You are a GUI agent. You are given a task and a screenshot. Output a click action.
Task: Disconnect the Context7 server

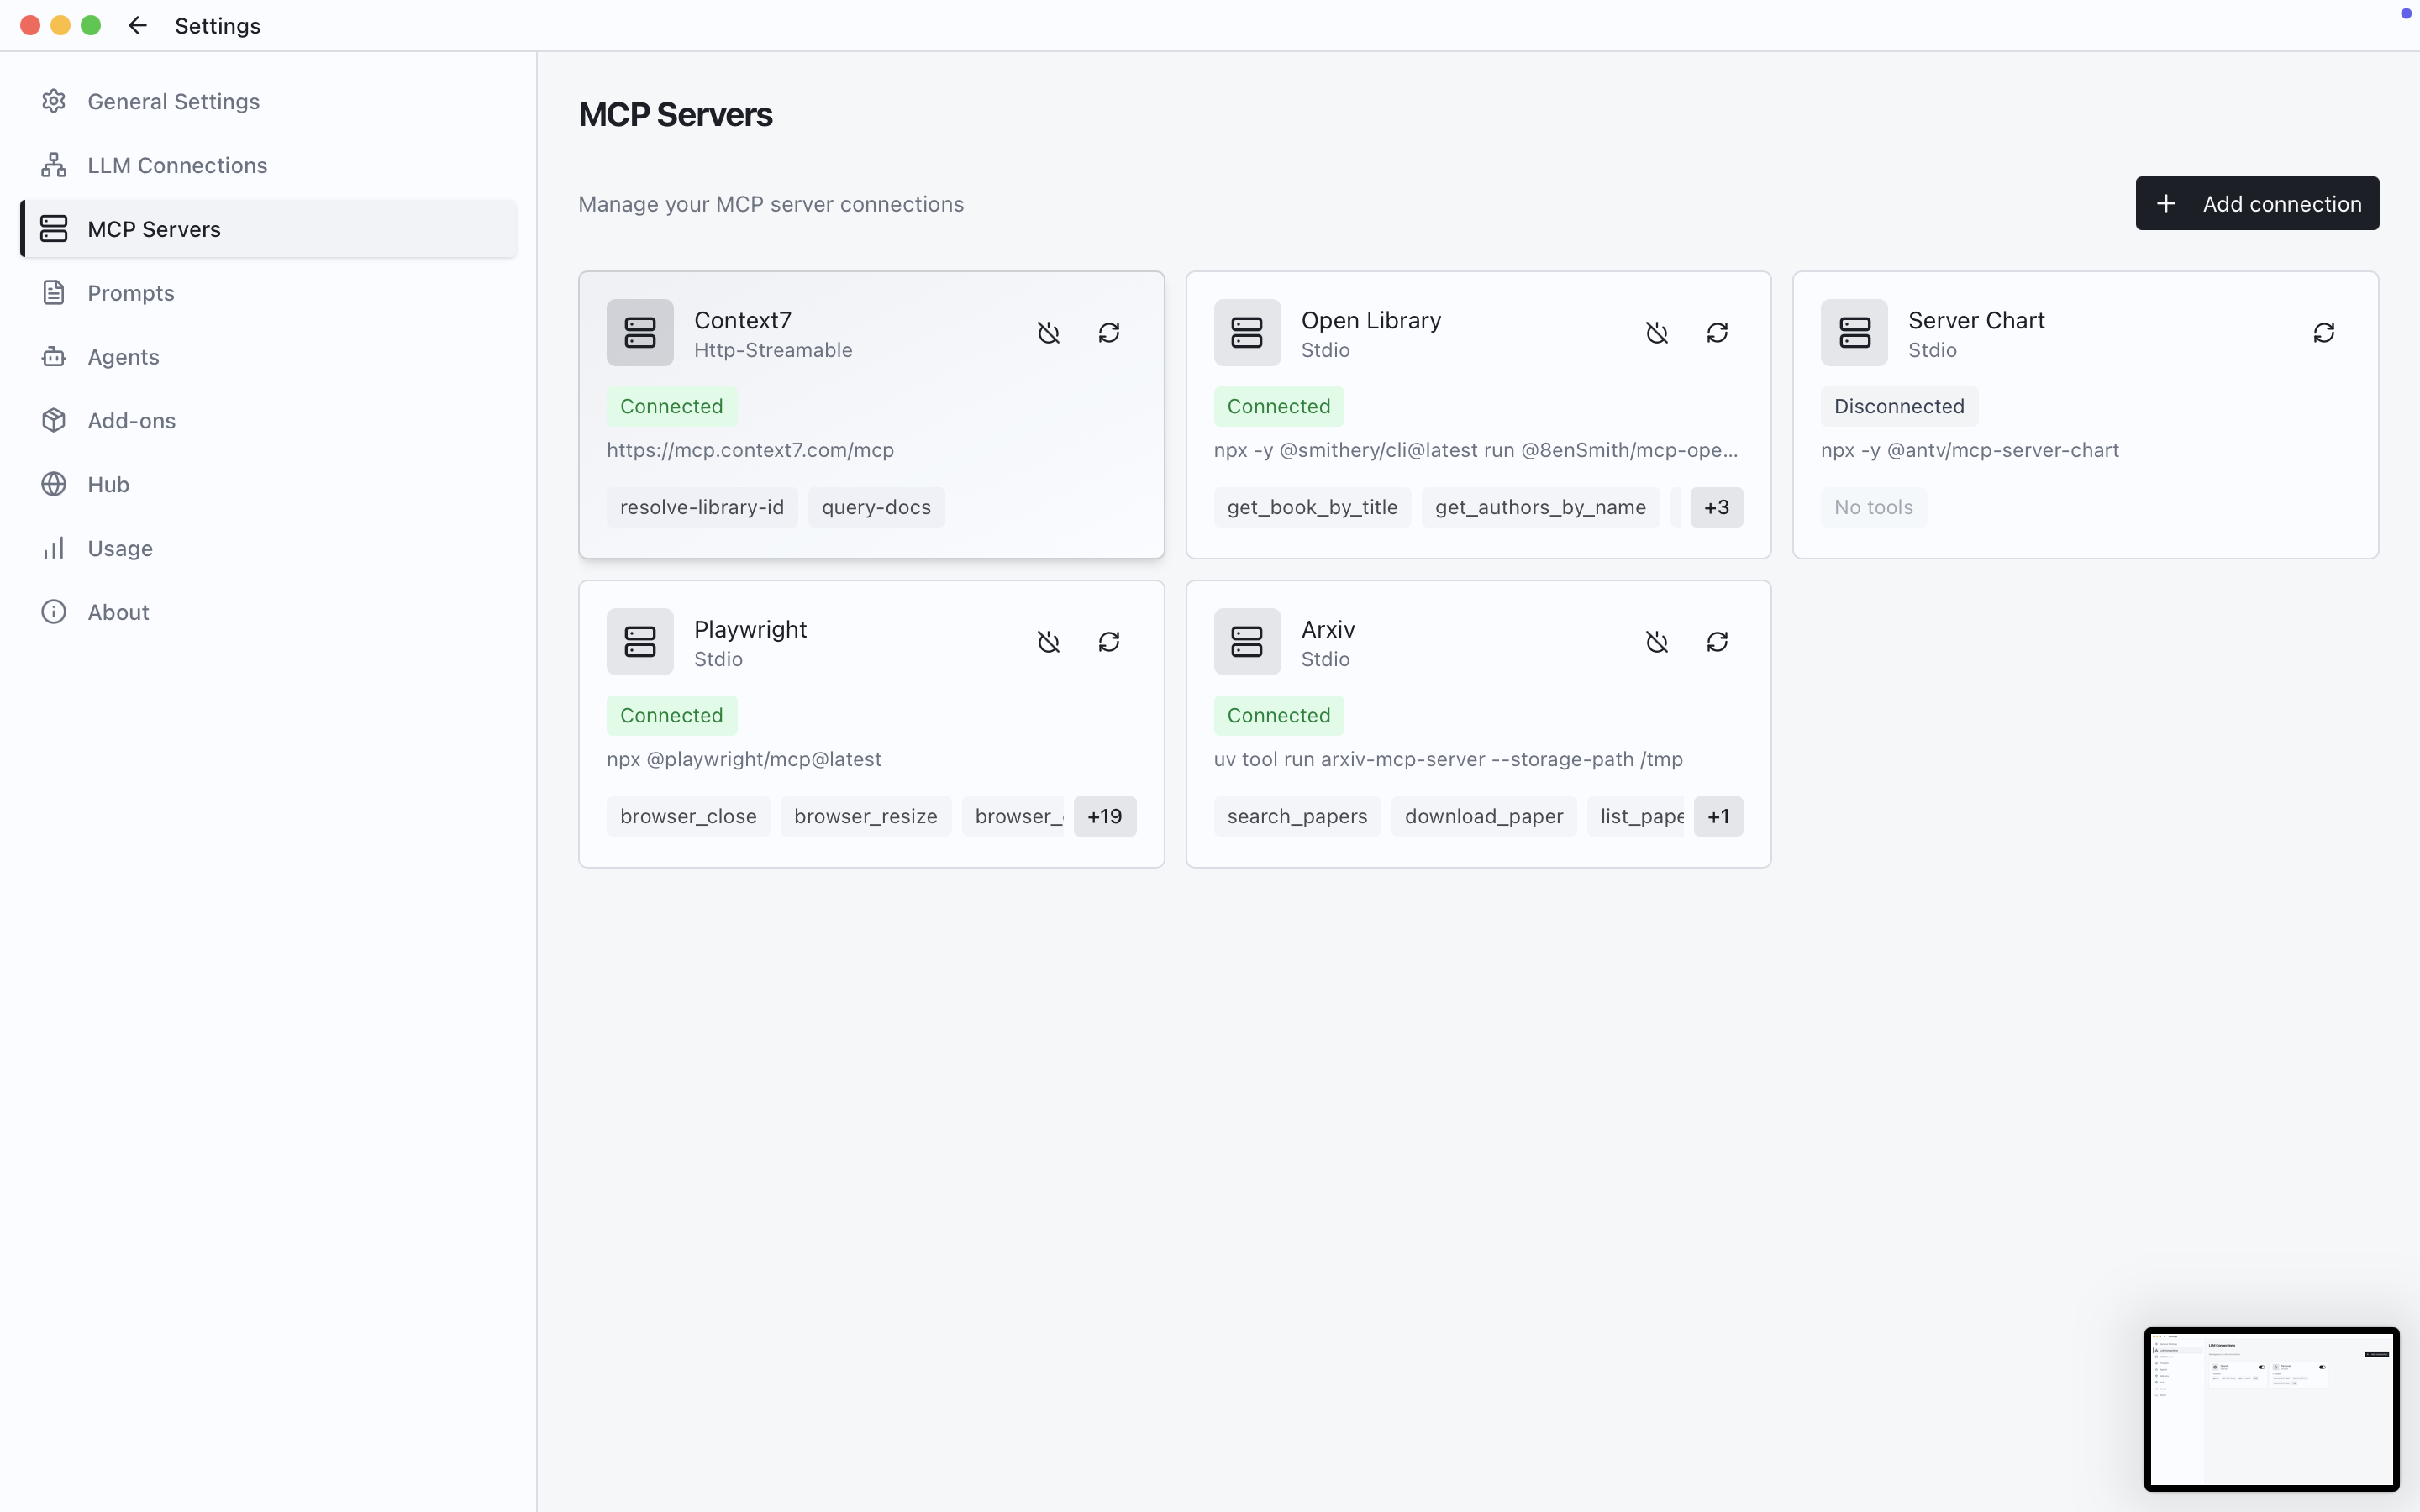click(1048, 333)
